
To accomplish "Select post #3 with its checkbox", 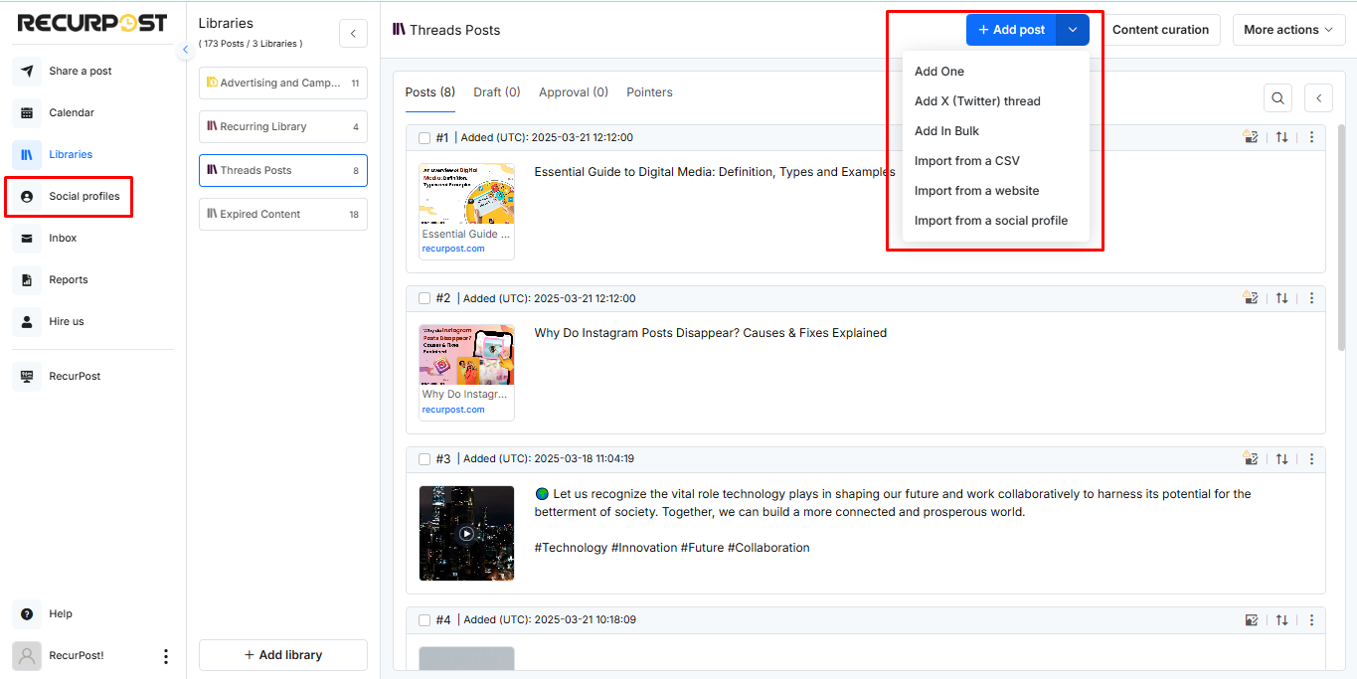I will coord(424,459).
